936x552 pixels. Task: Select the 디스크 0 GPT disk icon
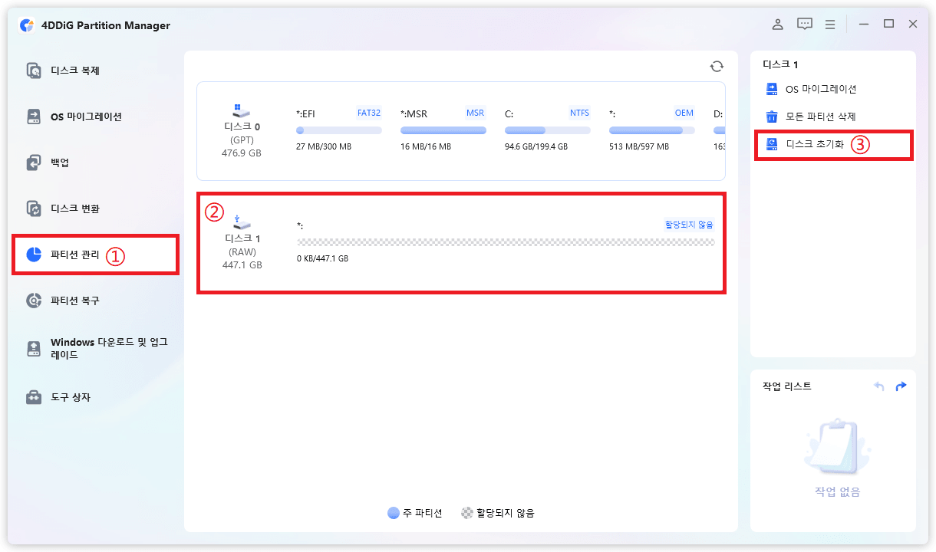tap(242, 112)
